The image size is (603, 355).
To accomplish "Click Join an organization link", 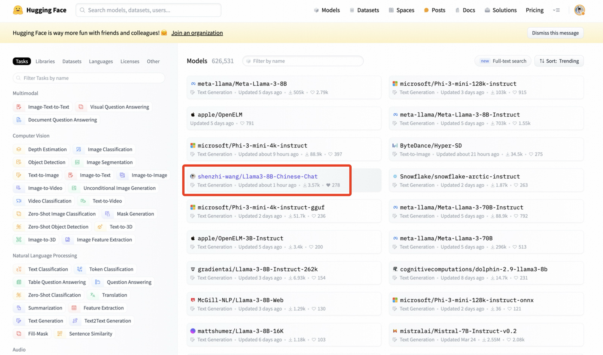I will point(197,33).
